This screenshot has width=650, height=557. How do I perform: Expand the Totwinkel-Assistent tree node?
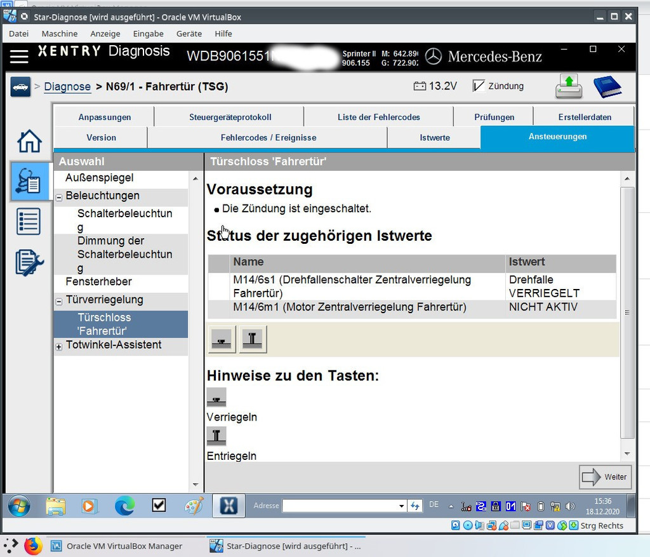(59, 347)
